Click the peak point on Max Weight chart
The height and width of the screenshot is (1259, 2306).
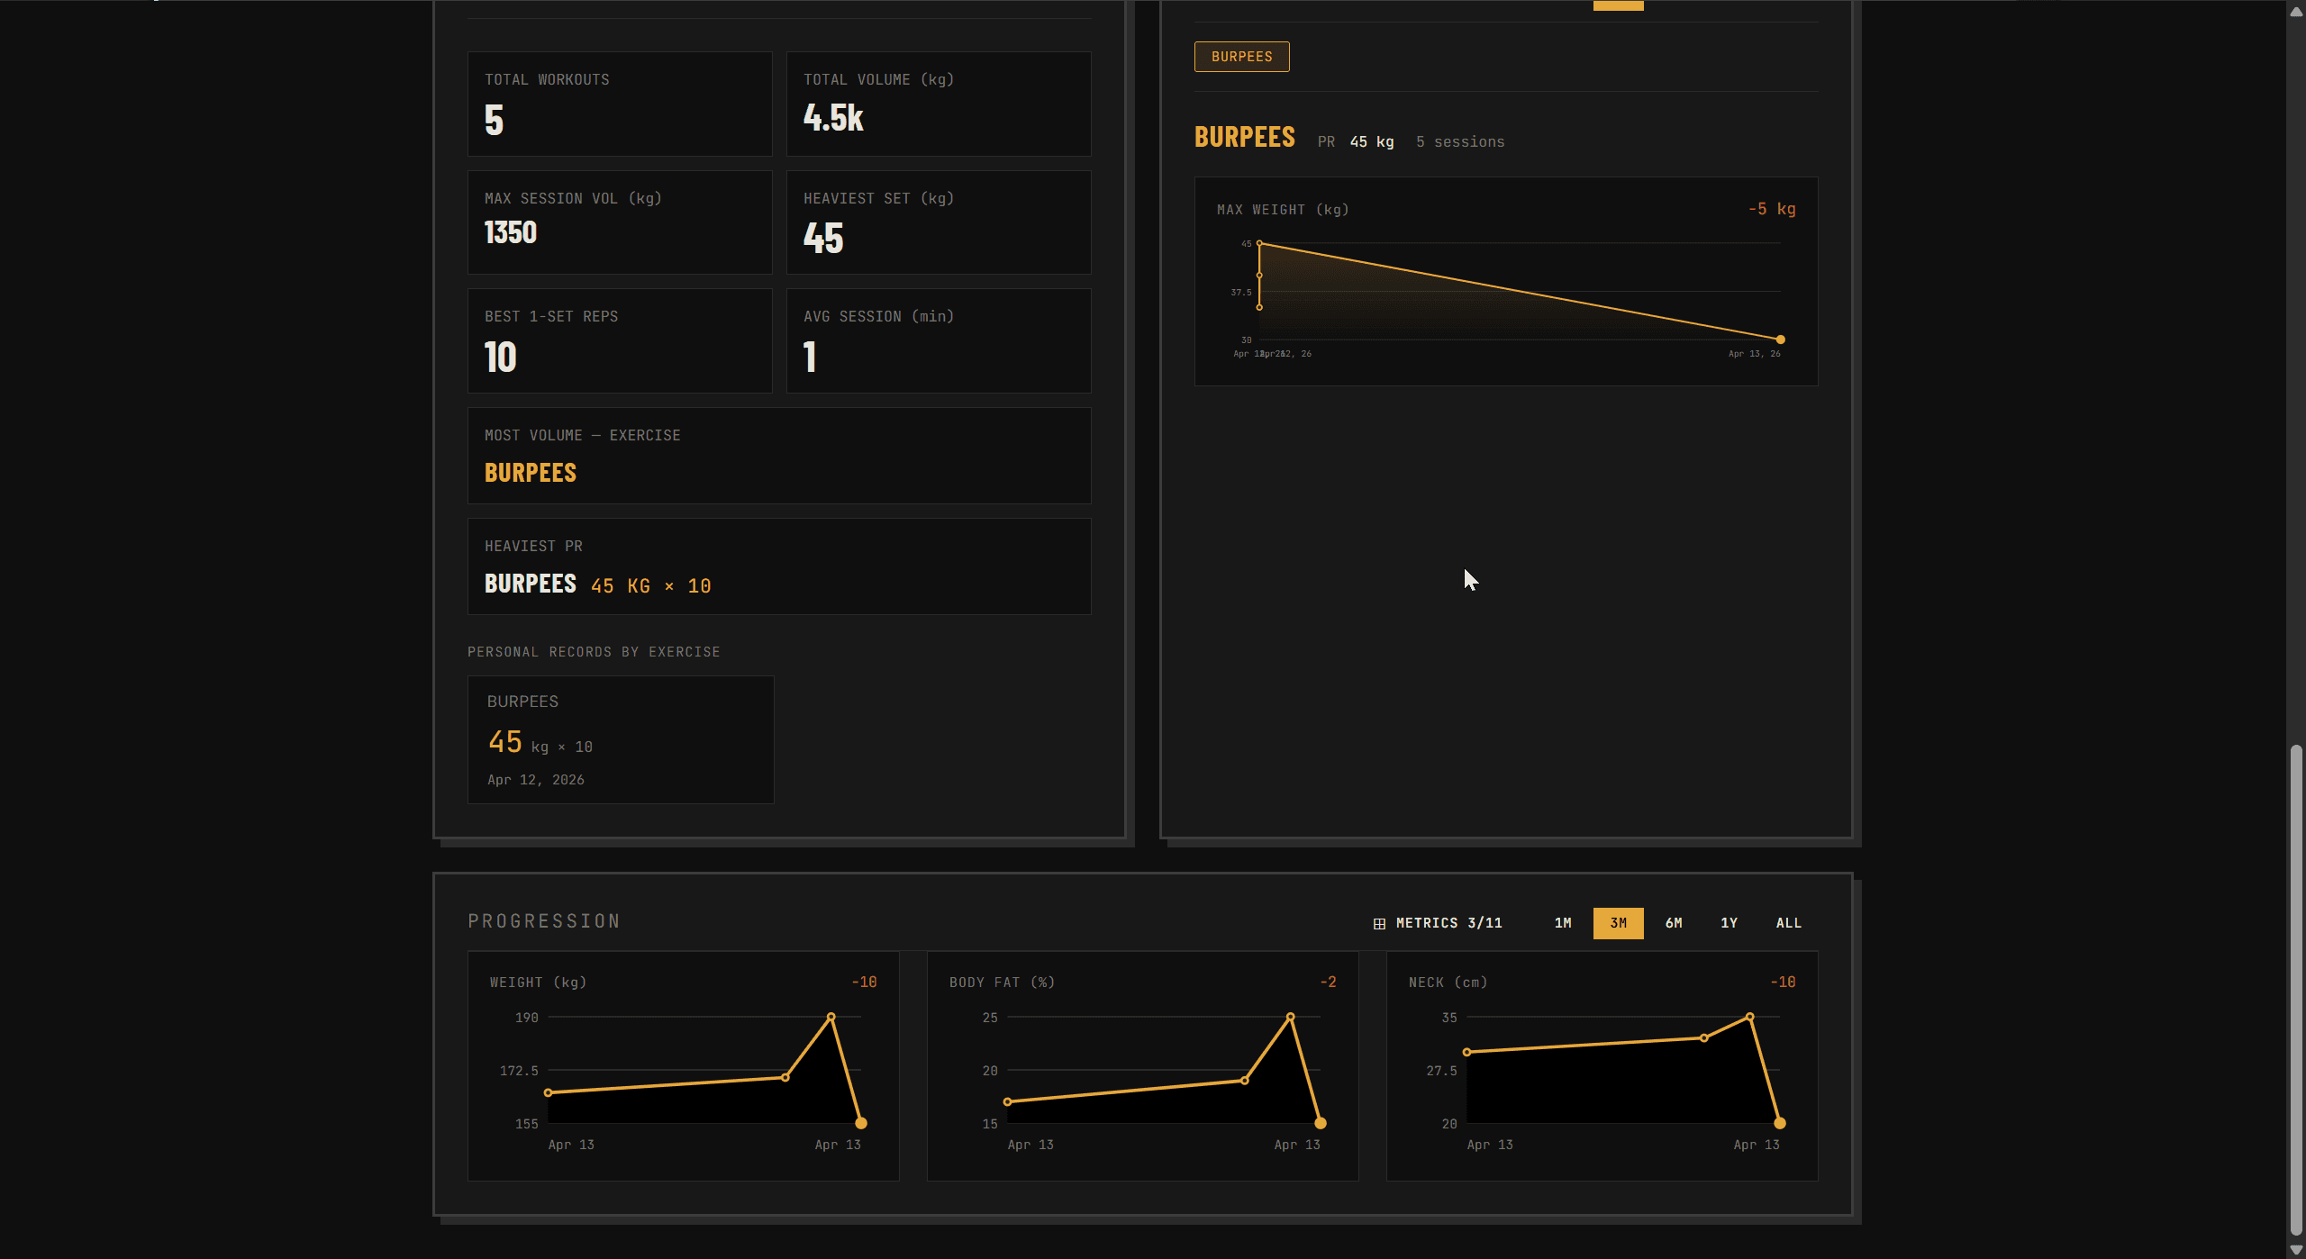pos(1259,243)
